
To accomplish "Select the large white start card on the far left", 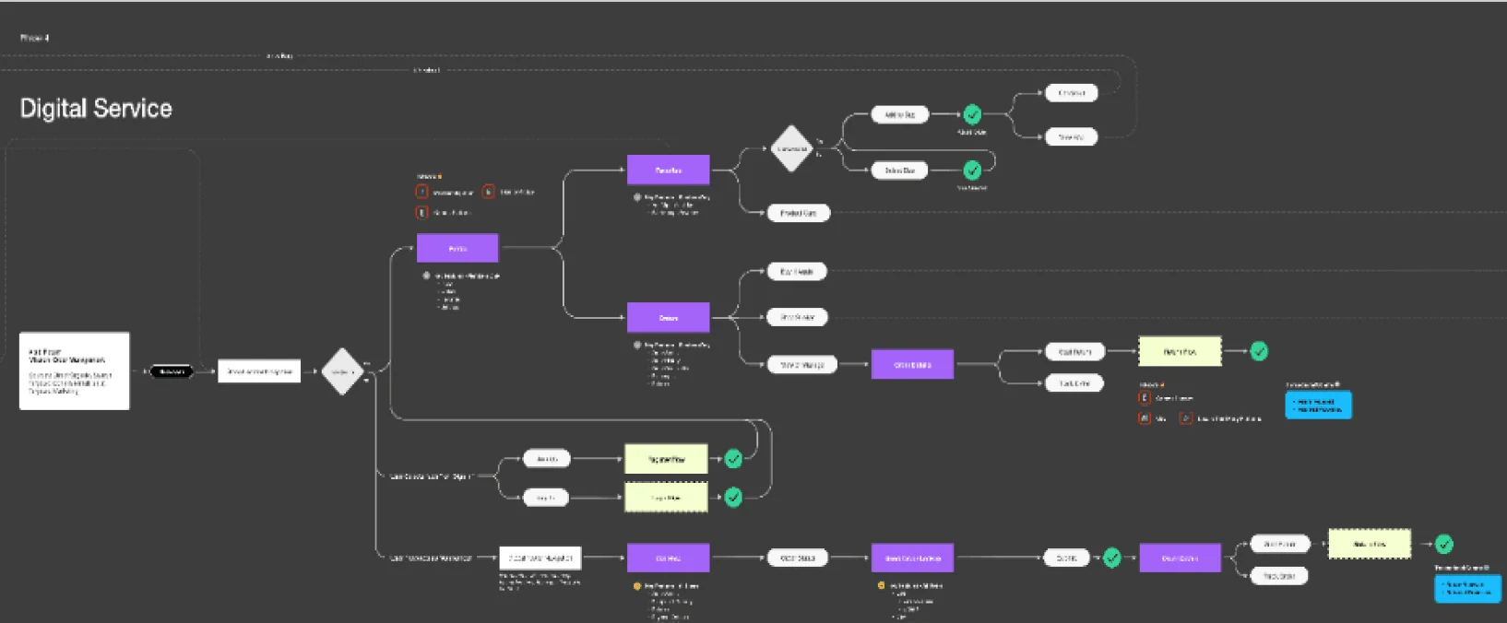I will pos(75,371).
